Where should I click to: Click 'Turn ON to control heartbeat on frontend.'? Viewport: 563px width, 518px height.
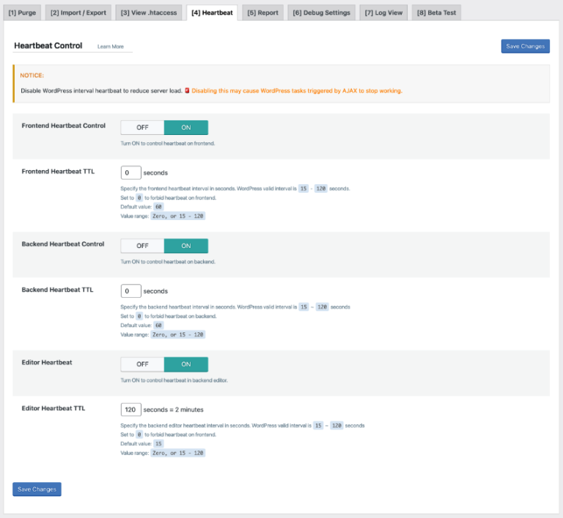point(168,143)
